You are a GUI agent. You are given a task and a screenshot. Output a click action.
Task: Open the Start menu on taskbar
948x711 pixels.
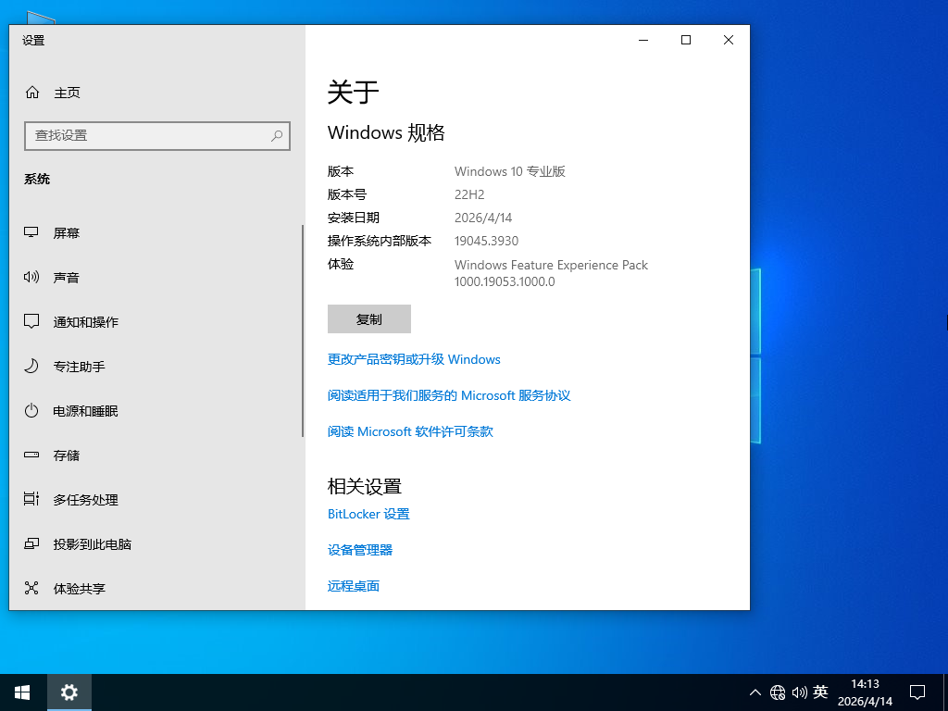[21, 692]
